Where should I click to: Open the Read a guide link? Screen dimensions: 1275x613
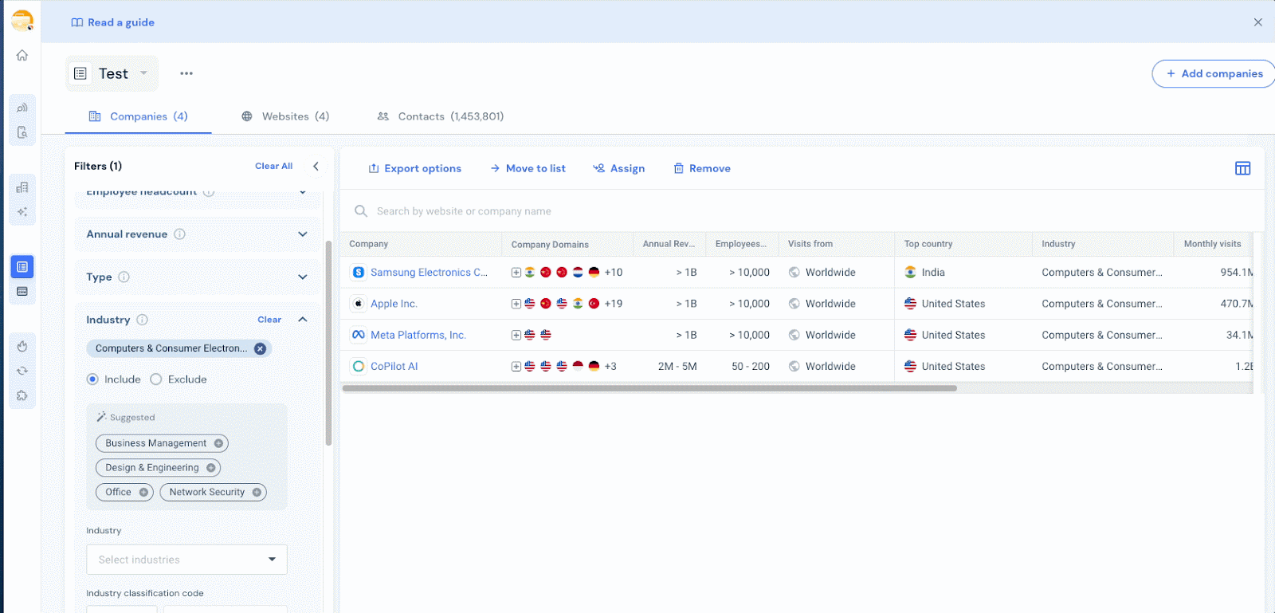click(x=113, y=22)
